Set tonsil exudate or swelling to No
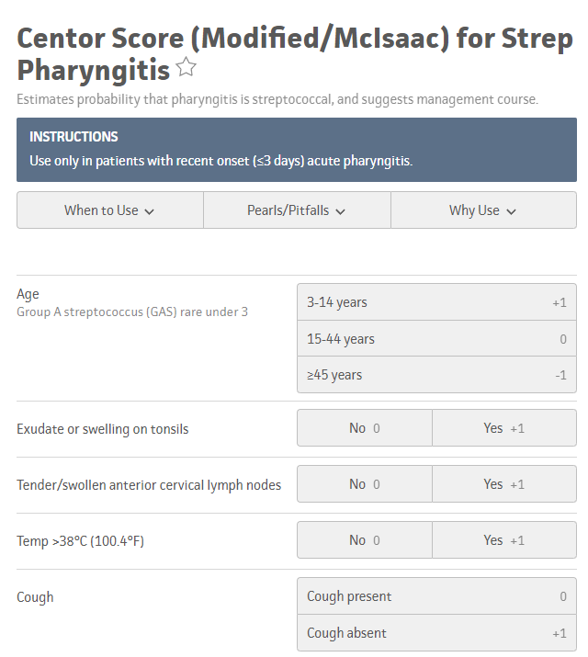The image size is (588, 657). [x=364, y=428]
